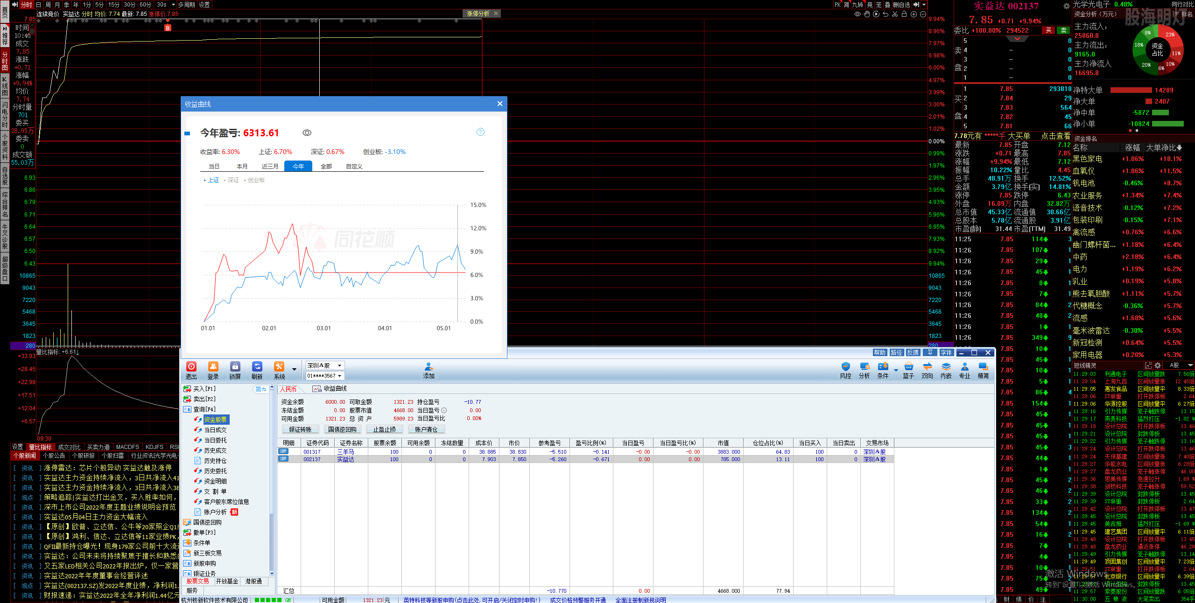Open the 30s period dropdown arrow

pos(173,5)
